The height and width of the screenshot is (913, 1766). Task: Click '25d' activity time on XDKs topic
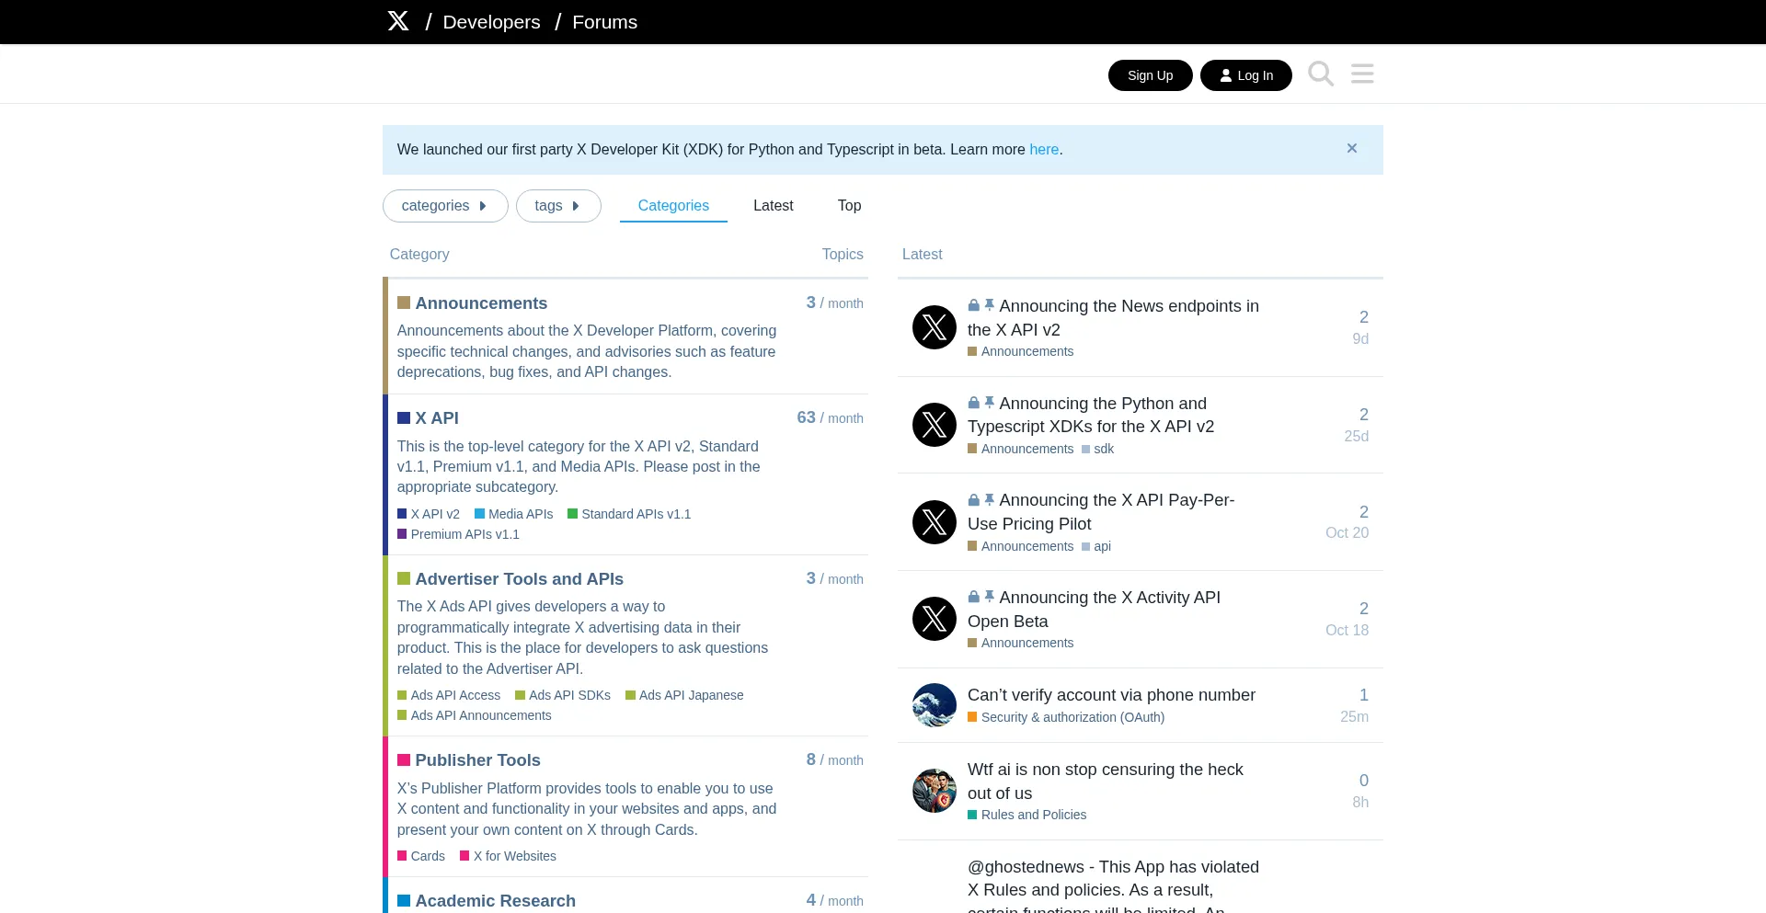(x=1357, y=436)
